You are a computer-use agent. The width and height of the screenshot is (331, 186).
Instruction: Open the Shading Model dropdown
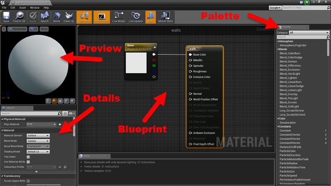click(38, 152)
